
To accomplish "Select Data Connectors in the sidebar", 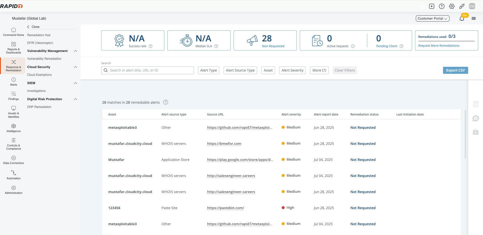I will [13, 159].
